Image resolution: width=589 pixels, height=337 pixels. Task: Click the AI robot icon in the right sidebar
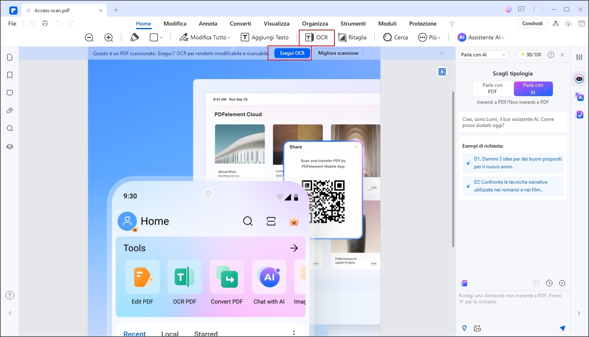(x=579, y=79)
